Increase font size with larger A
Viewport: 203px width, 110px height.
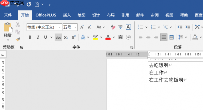point(82,27)
